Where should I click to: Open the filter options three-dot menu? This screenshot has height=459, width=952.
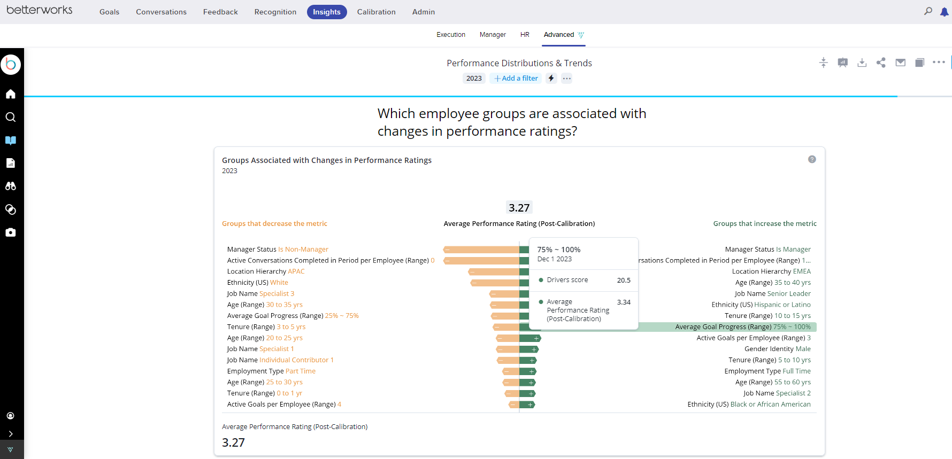(567, 79)
